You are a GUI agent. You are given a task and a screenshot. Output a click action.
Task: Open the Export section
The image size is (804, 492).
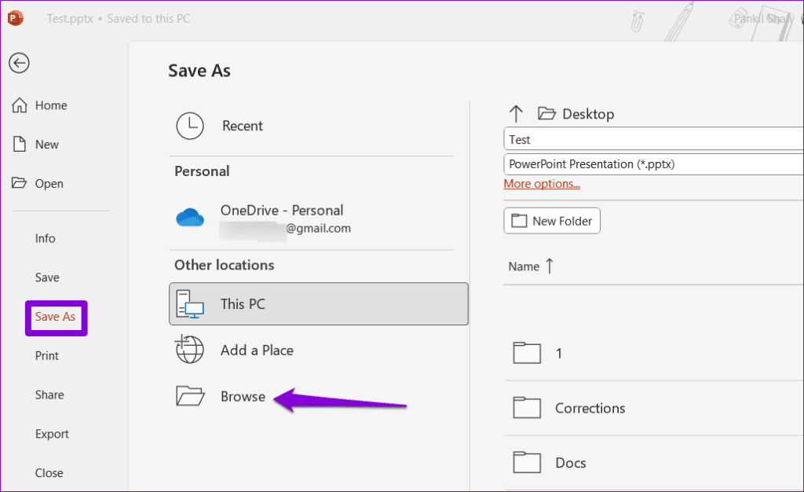(52, 434)
